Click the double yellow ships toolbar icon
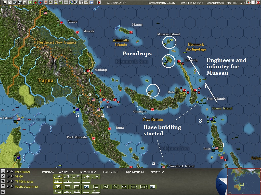261x195 pixels. 56,3
